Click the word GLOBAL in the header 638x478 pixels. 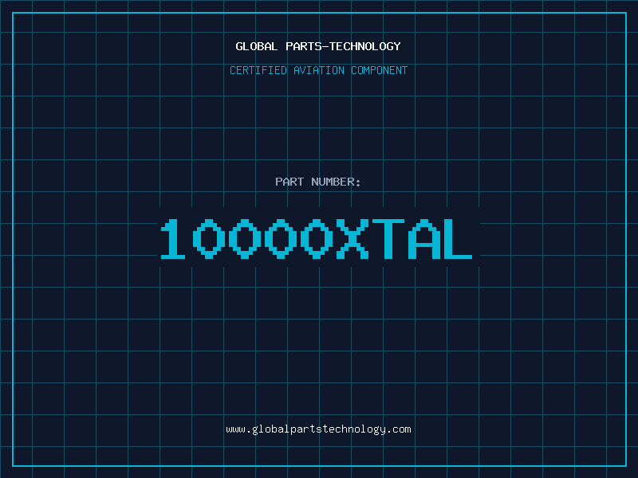coord(256,46)
